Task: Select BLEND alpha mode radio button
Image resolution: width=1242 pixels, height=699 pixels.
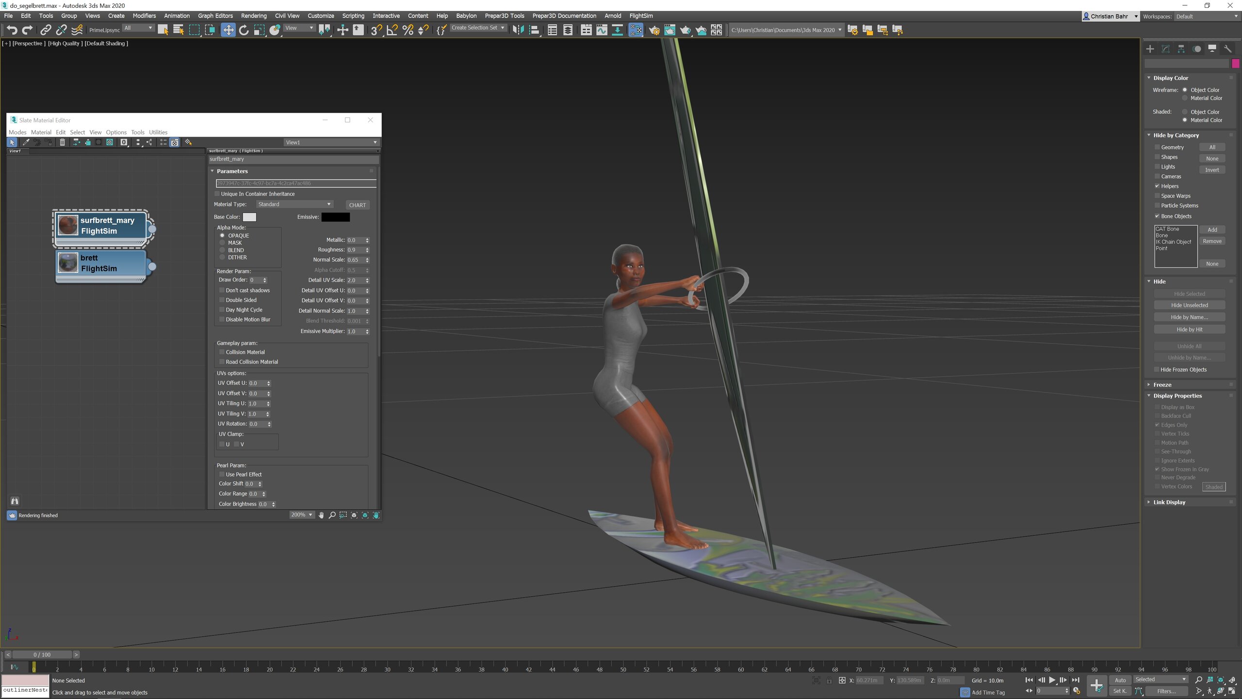Action: (222, 250)
